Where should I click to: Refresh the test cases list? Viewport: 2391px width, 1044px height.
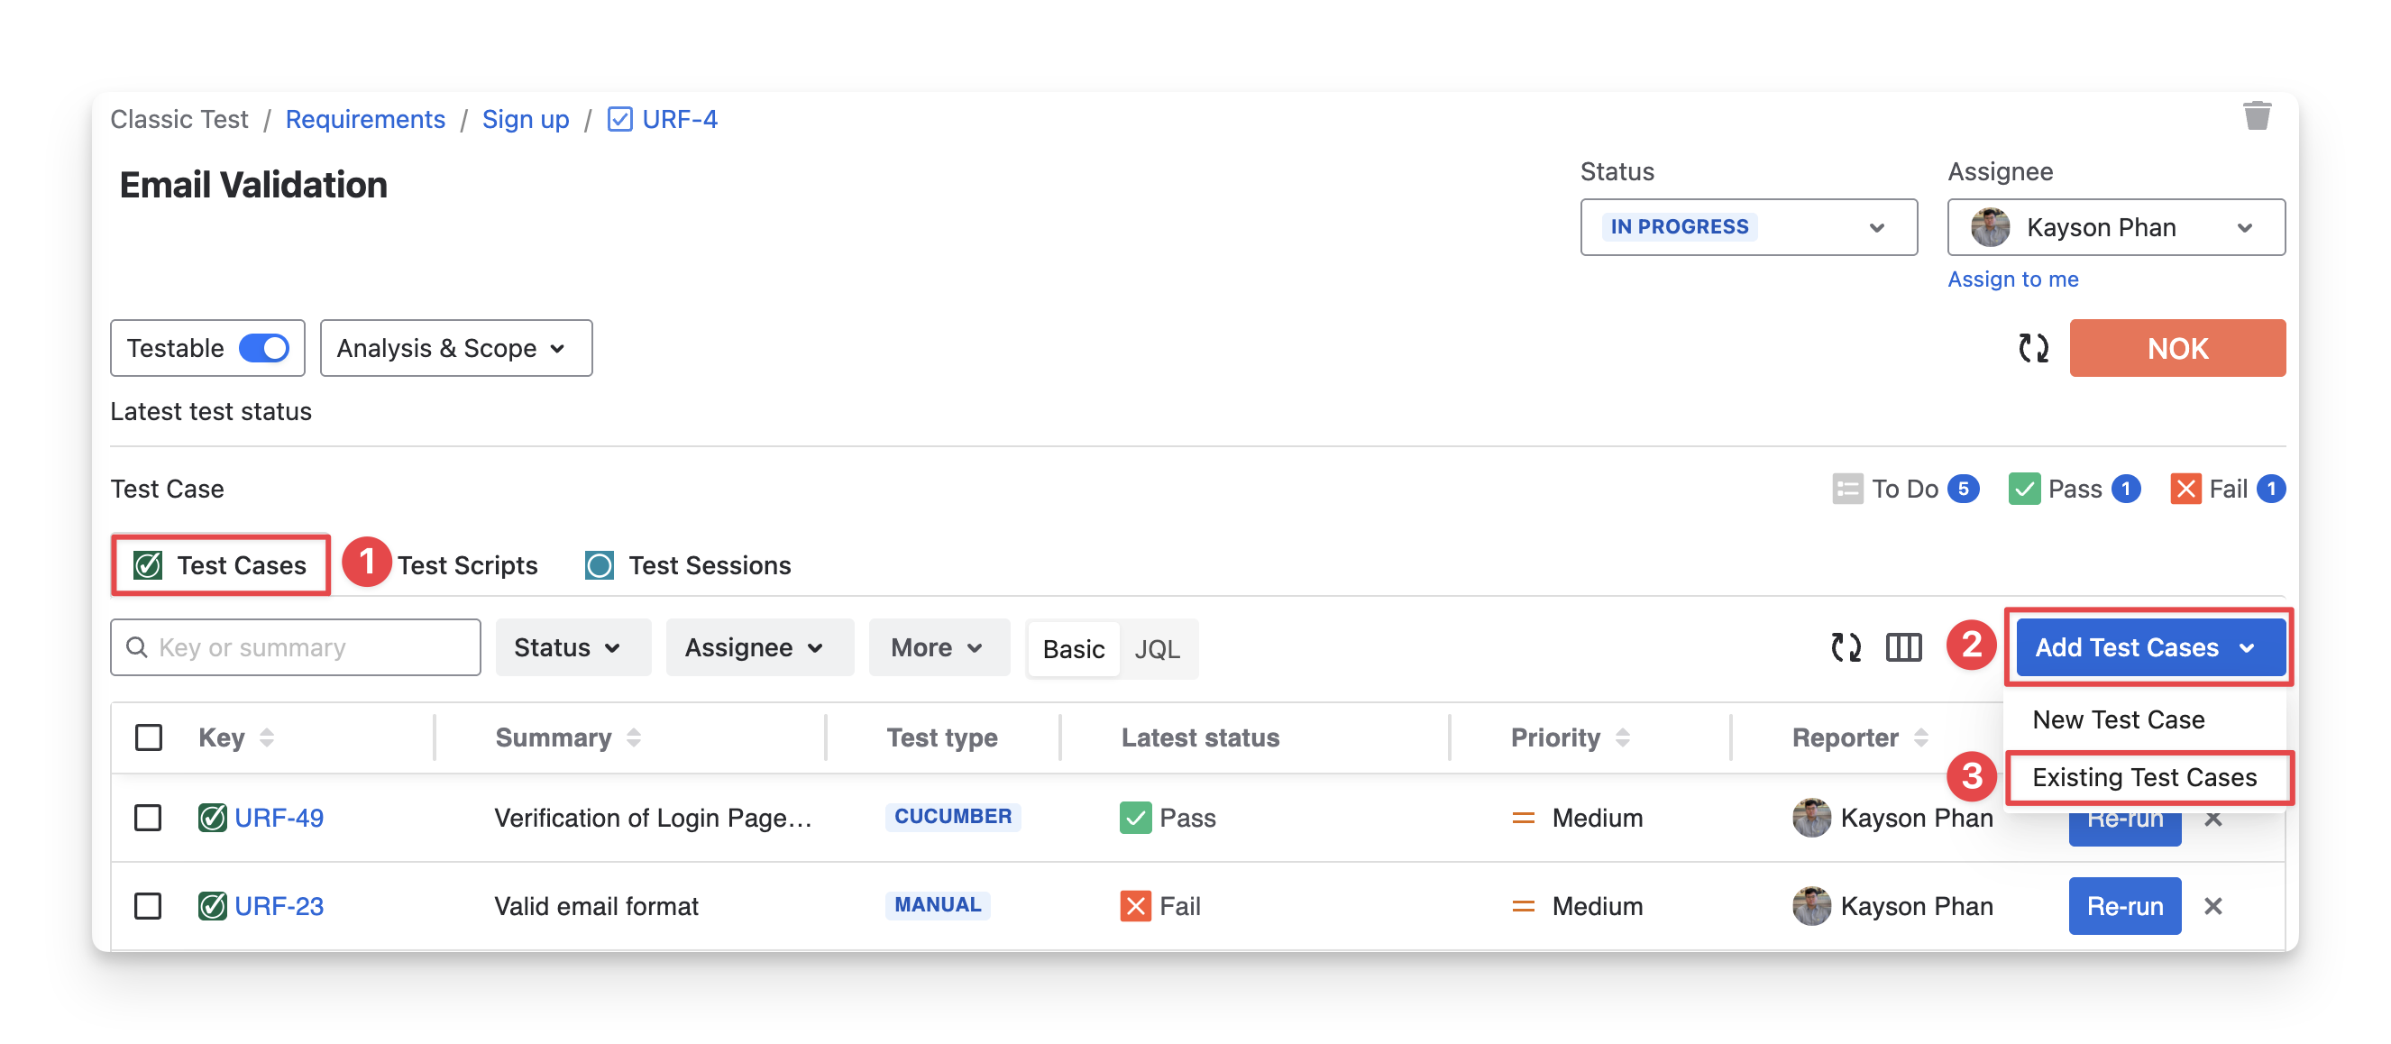click(1846, 646)
